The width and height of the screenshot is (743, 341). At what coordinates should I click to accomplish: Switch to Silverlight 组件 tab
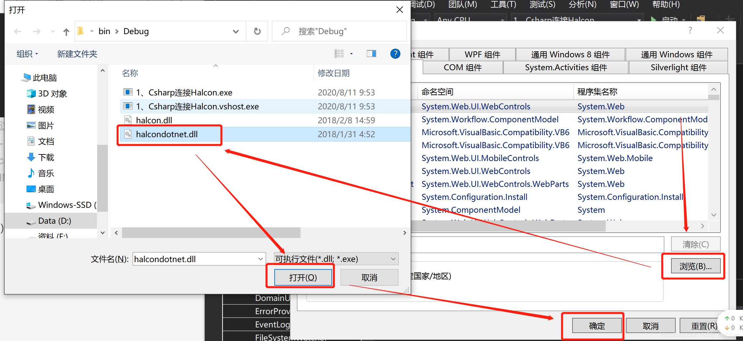pyautogui.click(x=678, y=68)
